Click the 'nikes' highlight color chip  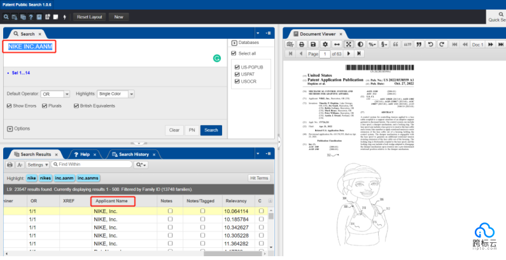45,178
